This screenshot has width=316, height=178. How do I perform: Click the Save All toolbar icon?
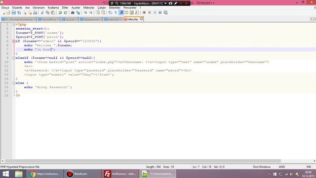click(19, 13)
